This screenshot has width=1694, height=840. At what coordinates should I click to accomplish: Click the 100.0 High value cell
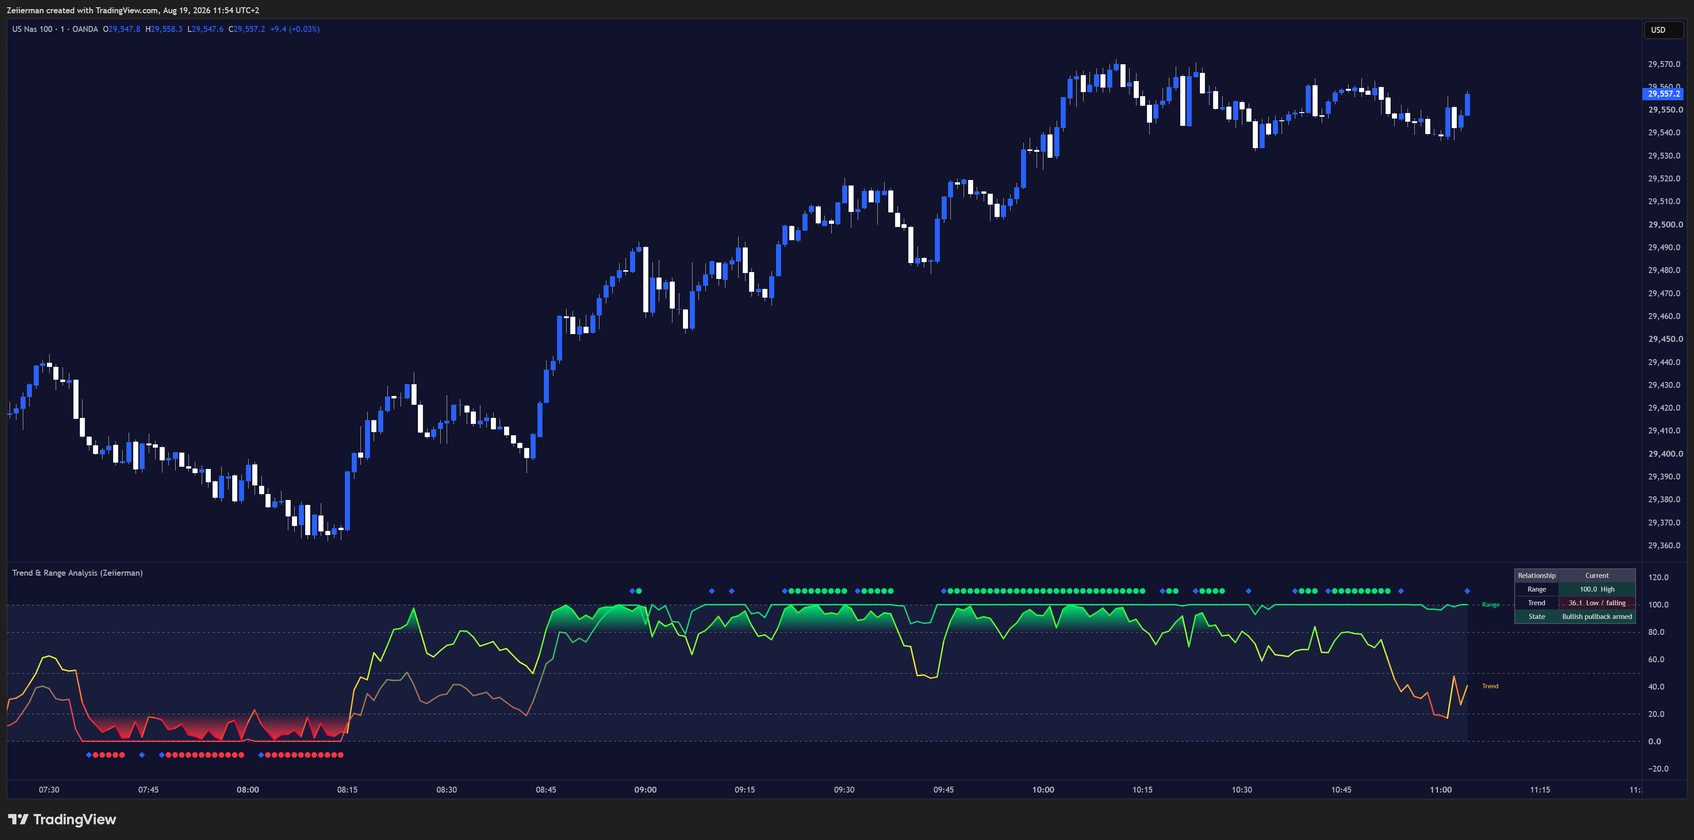coord(1597,589)
